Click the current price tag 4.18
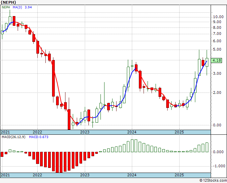This screenshot has height=183, width=227. (x=216, y=60)
